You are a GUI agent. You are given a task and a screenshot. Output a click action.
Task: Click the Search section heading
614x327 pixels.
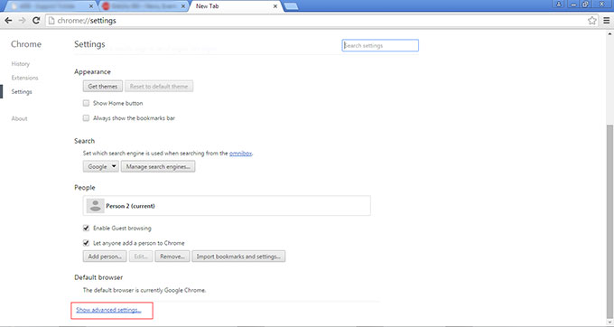point(84,141)
